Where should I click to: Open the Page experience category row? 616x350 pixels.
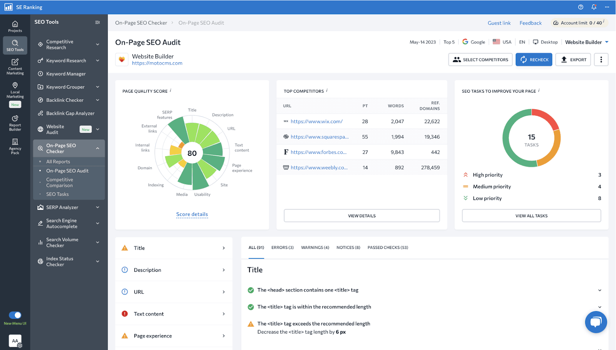174,336
